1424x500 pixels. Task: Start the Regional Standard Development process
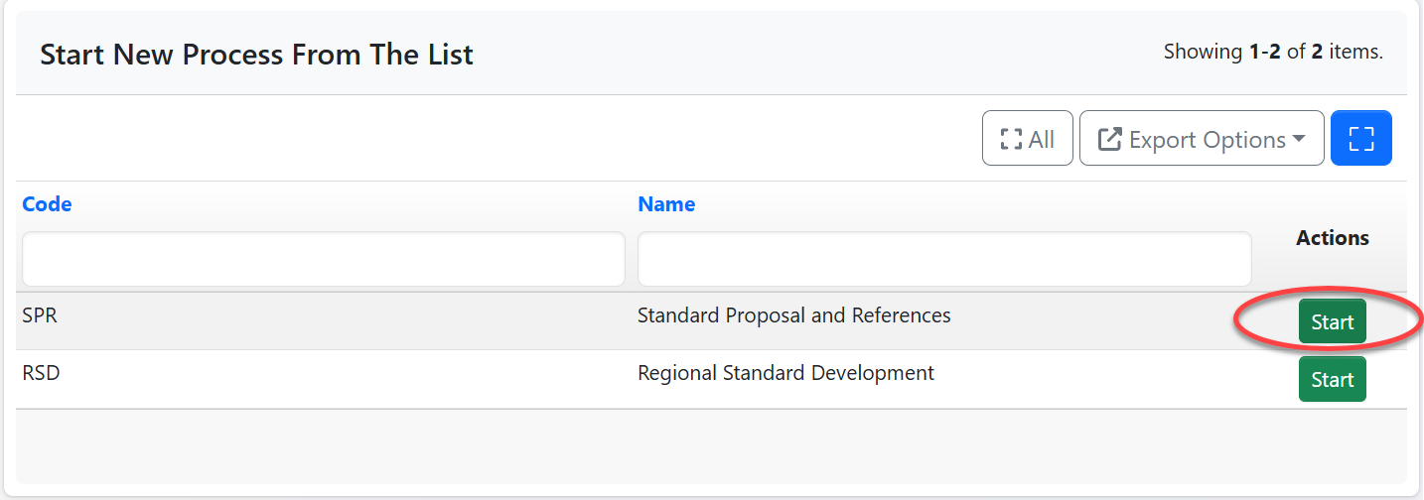pos(1332,380)
